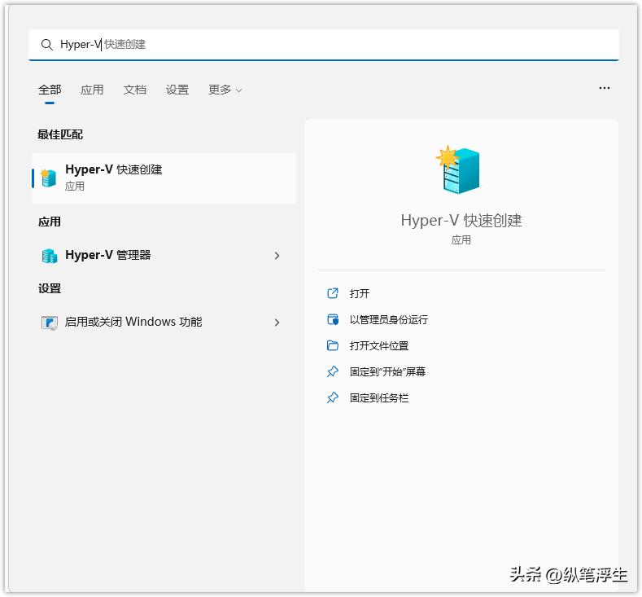Select 启用或关闭 Windows 功能 result
The height and width of the screenshot is (597, 642).
(164, 322)
